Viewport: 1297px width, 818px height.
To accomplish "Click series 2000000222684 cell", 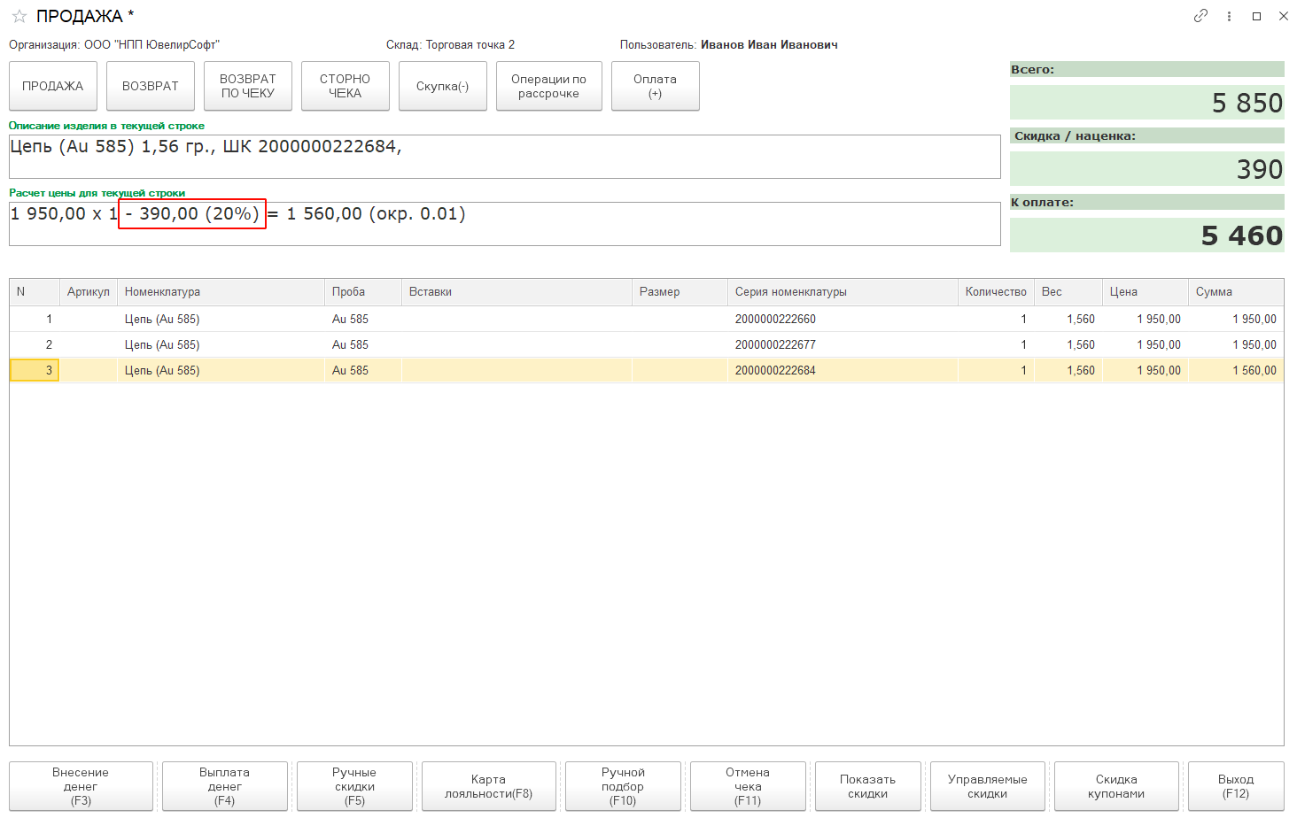I will [843, 371].
